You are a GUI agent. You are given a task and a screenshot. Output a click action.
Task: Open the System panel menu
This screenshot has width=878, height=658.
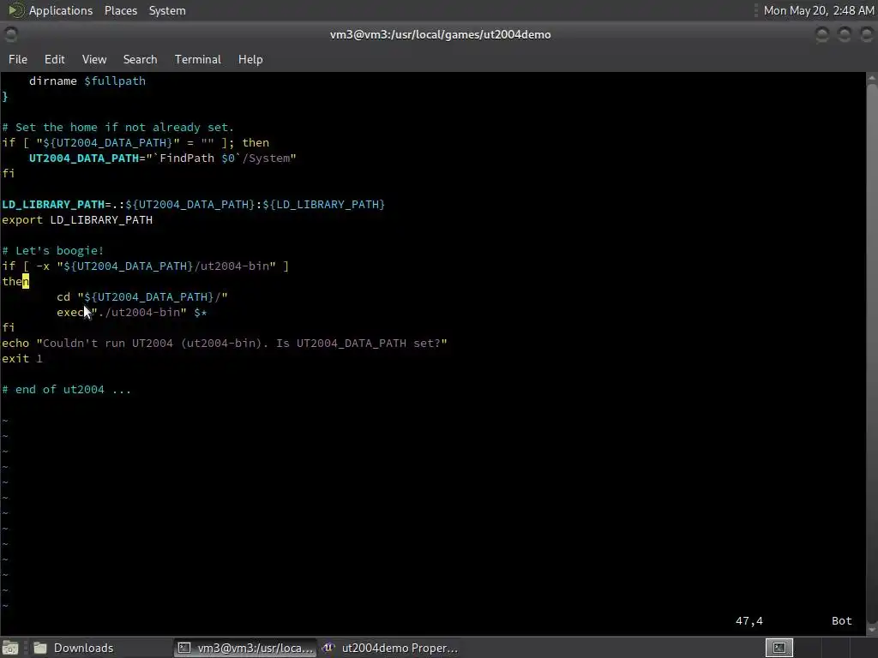pos(167,10)
